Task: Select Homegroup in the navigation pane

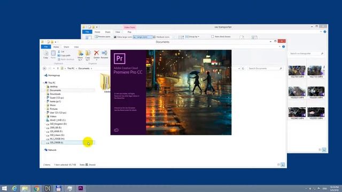Action: (52, 75)
